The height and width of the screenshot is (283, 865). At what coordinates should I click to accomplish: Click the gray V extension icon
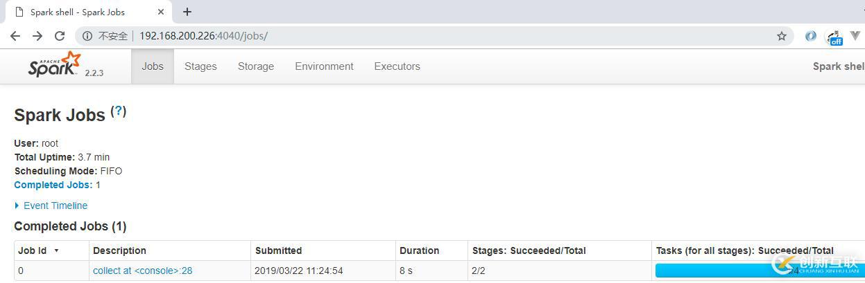(856, 36)
